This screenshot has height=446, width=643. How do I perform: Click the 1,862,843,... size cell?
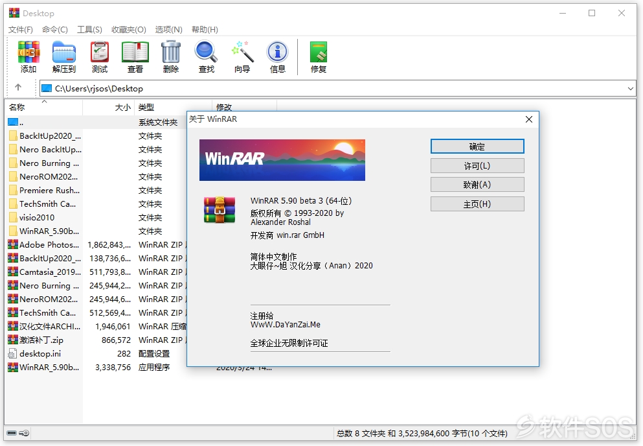pos(109,245)
